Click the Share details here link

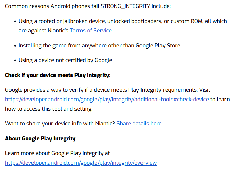click(x=139, y=123)
